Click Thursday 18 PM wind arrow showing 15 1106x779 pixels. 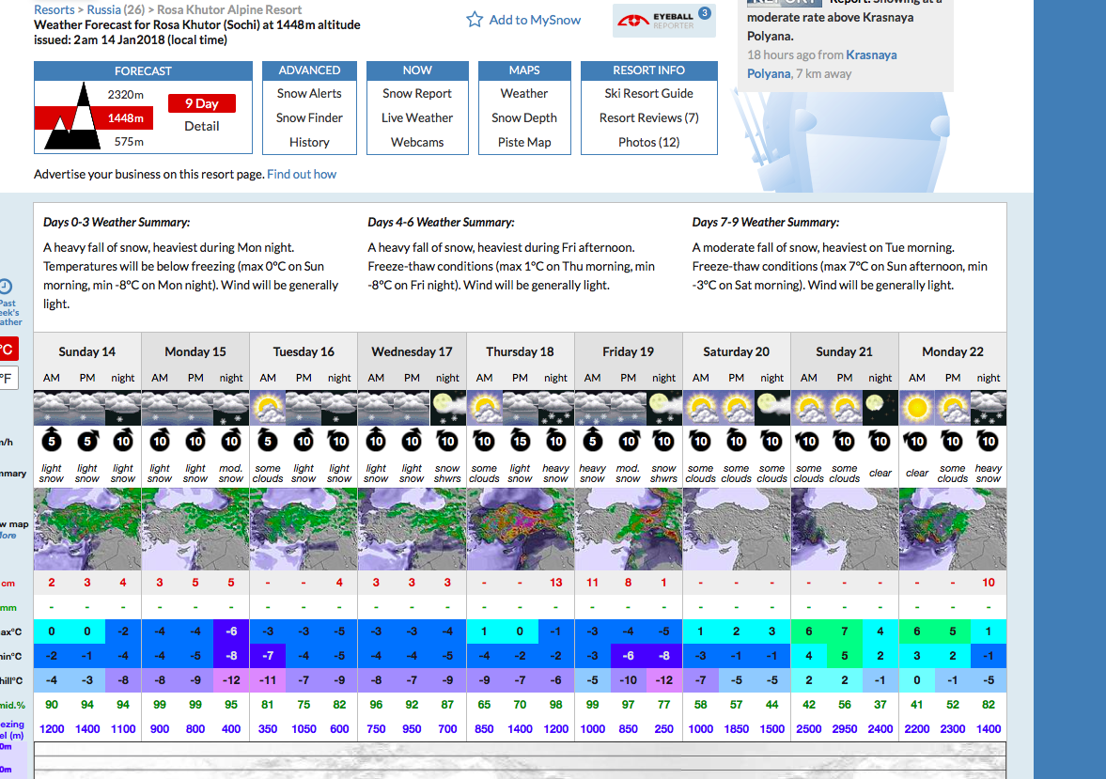coord(520,441)
